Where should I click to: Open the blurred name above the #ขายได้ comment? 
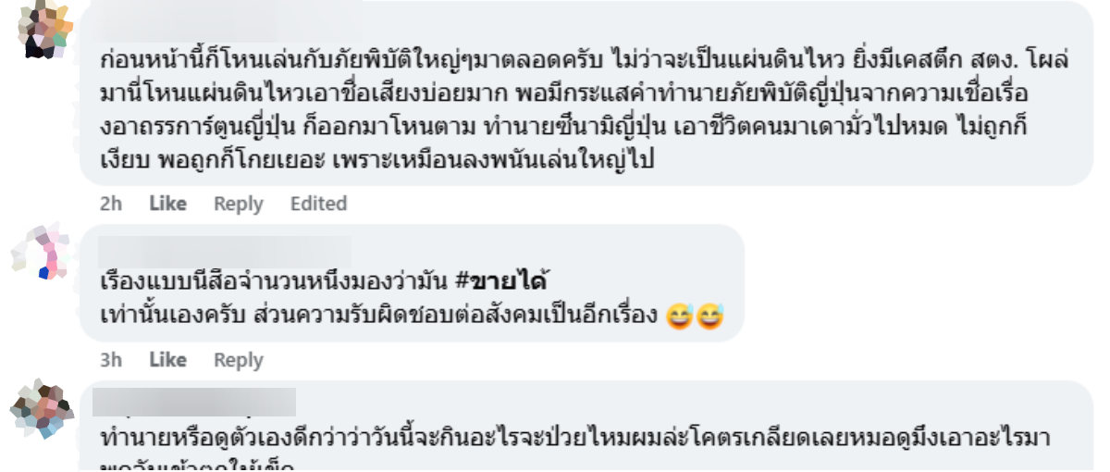click(225, 251)
